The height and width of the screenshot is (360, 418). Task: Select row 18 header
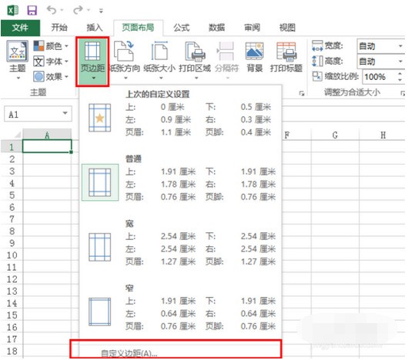tap(12, 351)
